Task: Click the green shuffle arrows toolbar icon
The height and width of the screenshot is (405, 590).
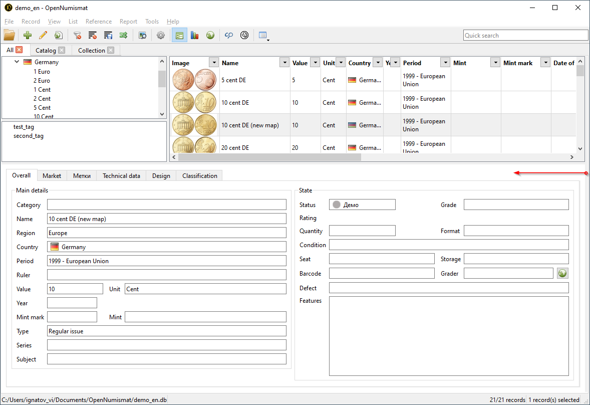Action: (123, 35)
